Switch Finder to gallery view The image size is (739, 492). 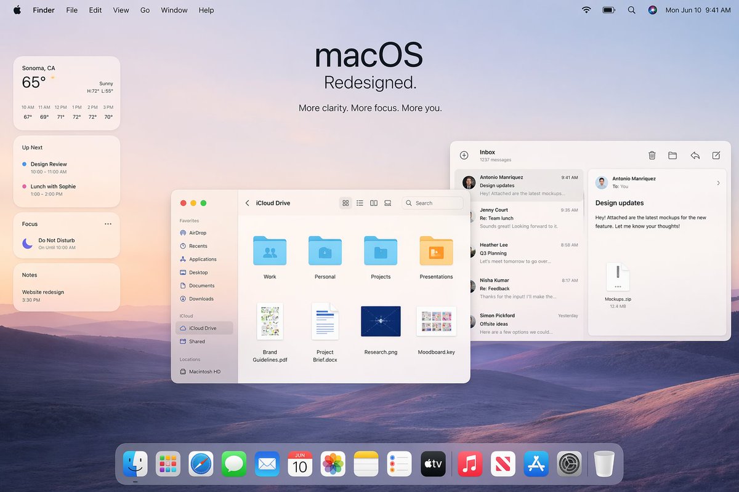pyautogui.click(x=388, y=203)
